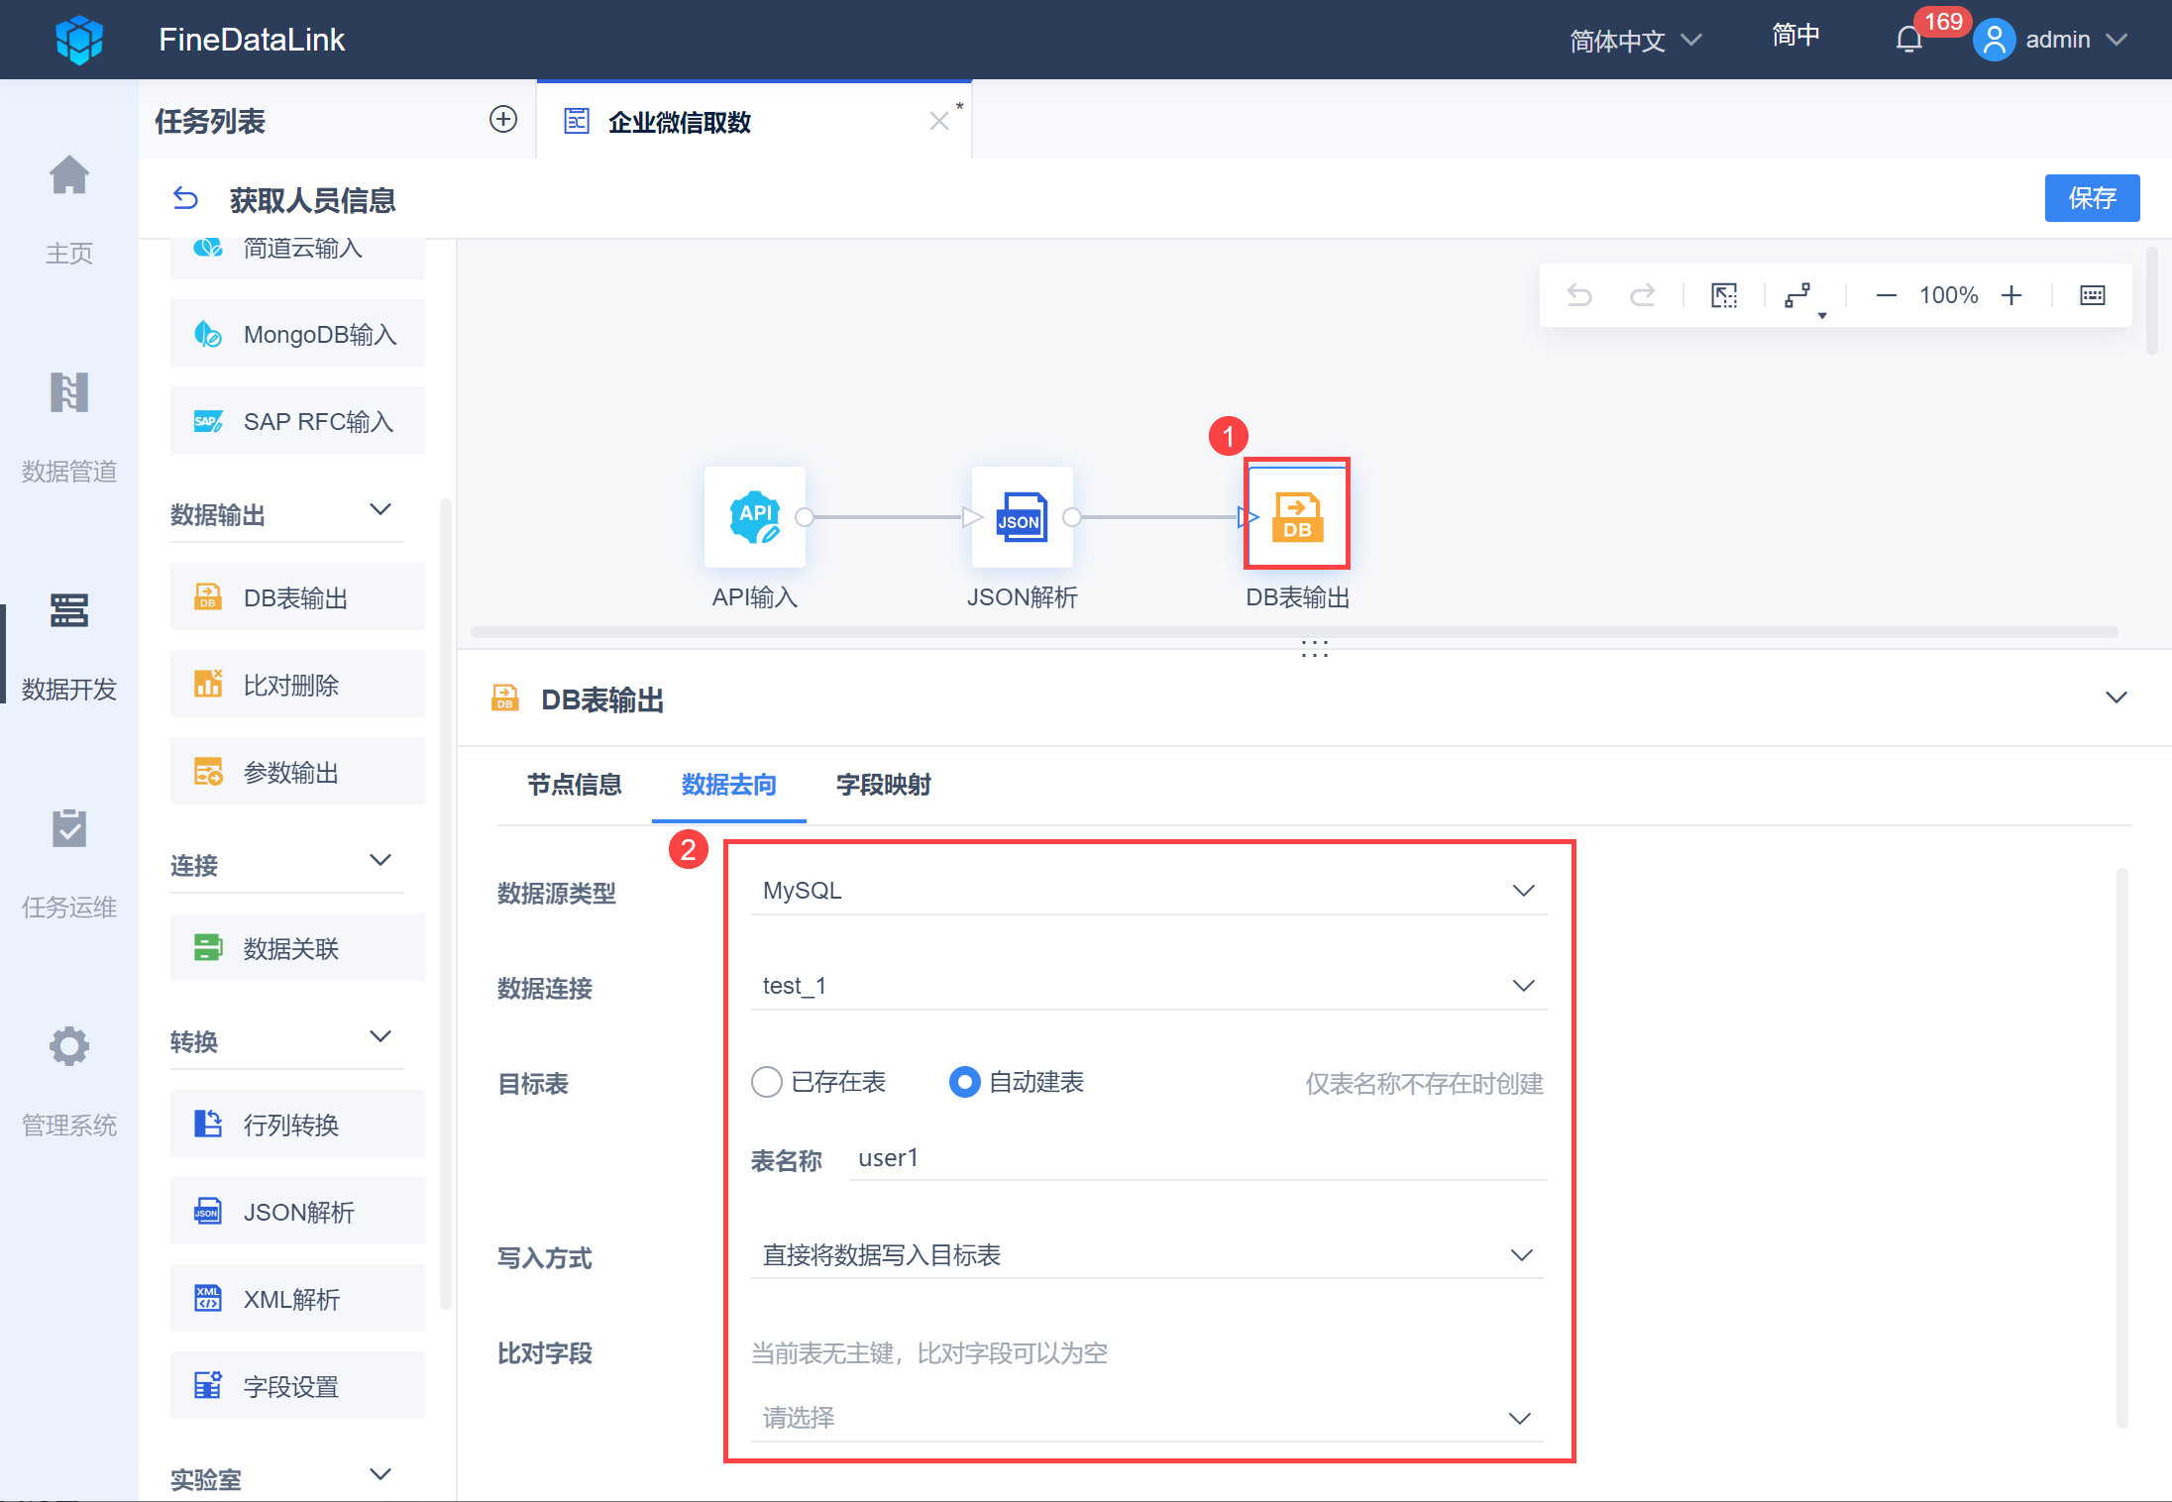Switch to the 节点信息 tab
The width and height of the screenshot is (2172, 1502).
[574, 785]
